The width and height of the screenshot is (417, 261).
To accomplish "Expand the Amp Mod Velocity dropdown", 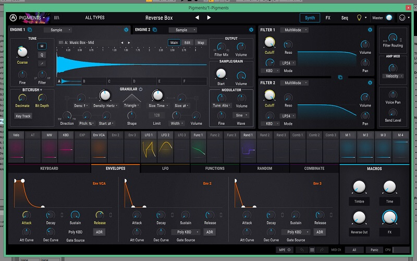I will coord(393,76).
